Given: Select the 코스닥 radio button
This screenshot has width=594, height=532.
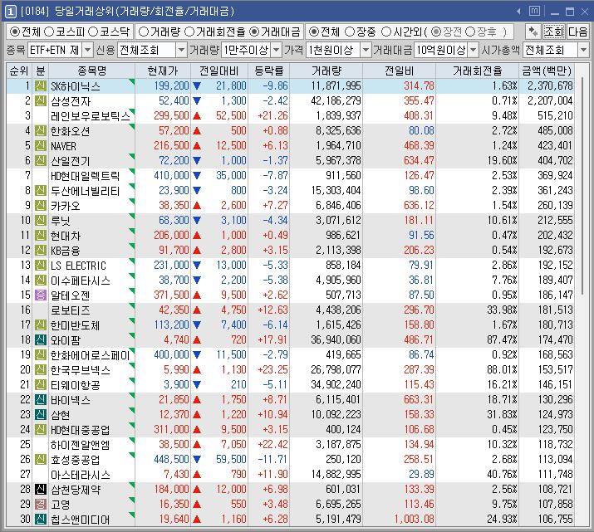Looking at the screenshot, I should 93,32.
